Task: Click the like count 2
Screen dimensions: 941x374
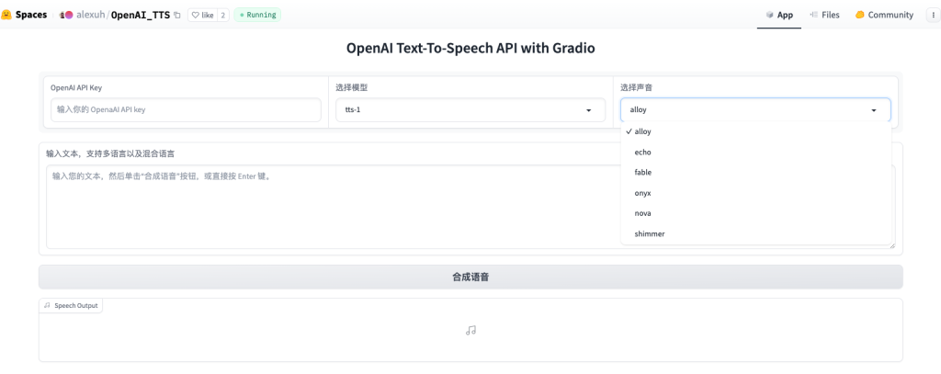Action: coord(222,15)
